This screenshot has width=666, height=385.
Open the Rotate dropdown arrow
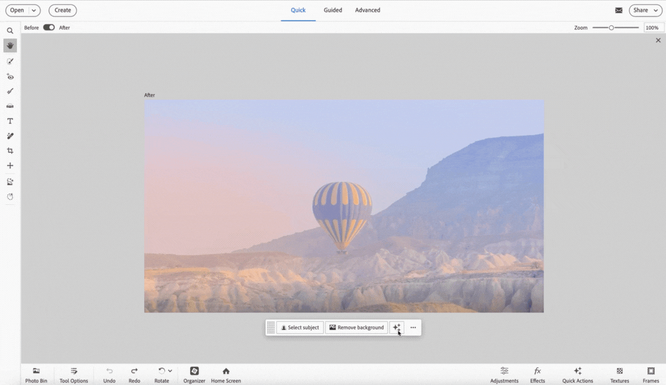(x=170, y=370)
